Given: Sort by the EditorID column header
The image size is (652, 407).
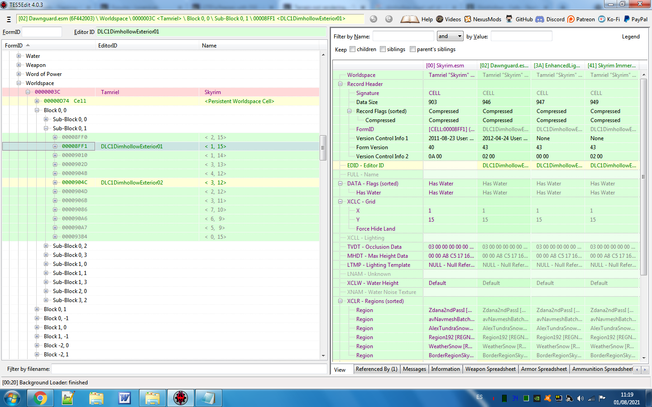Looking at the screenshot, I should tap(147, 46).
